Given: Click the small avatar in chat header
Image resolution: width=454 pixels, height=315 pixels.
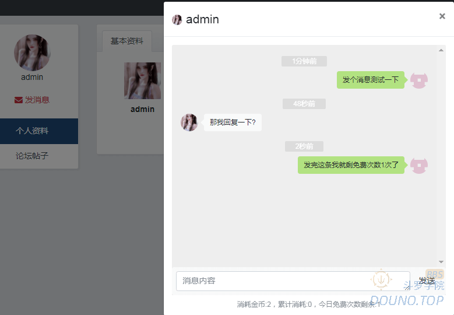Looking at the screenshot, I should 177,20.
